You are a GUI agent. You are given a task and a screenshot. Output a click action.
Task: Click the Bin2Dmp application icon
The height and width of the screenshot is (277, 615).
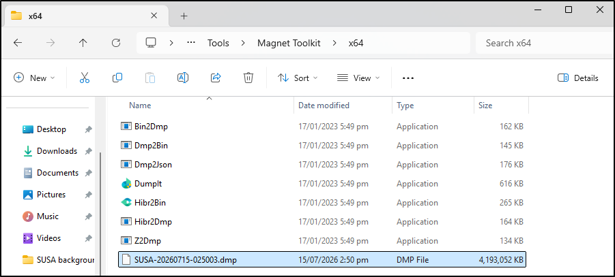coord(126,127)
